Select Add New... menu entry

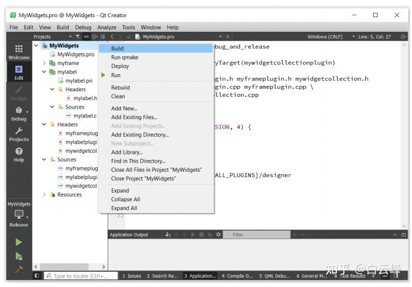point(156,109)
